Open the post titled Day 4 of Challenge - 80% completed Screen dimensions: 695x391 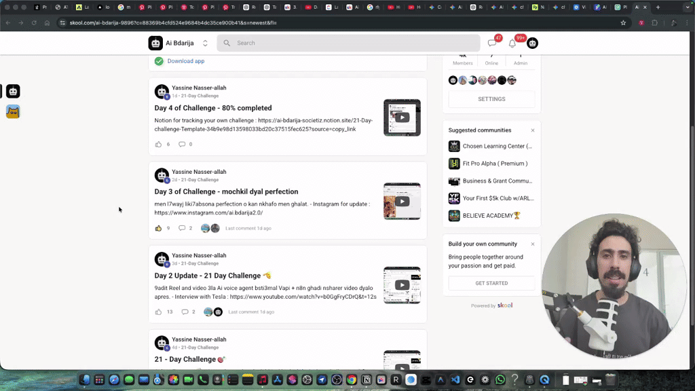[x=213, y=108]
